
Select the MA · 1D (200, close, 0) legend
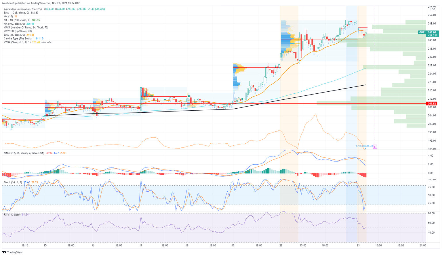click(22, 20)
